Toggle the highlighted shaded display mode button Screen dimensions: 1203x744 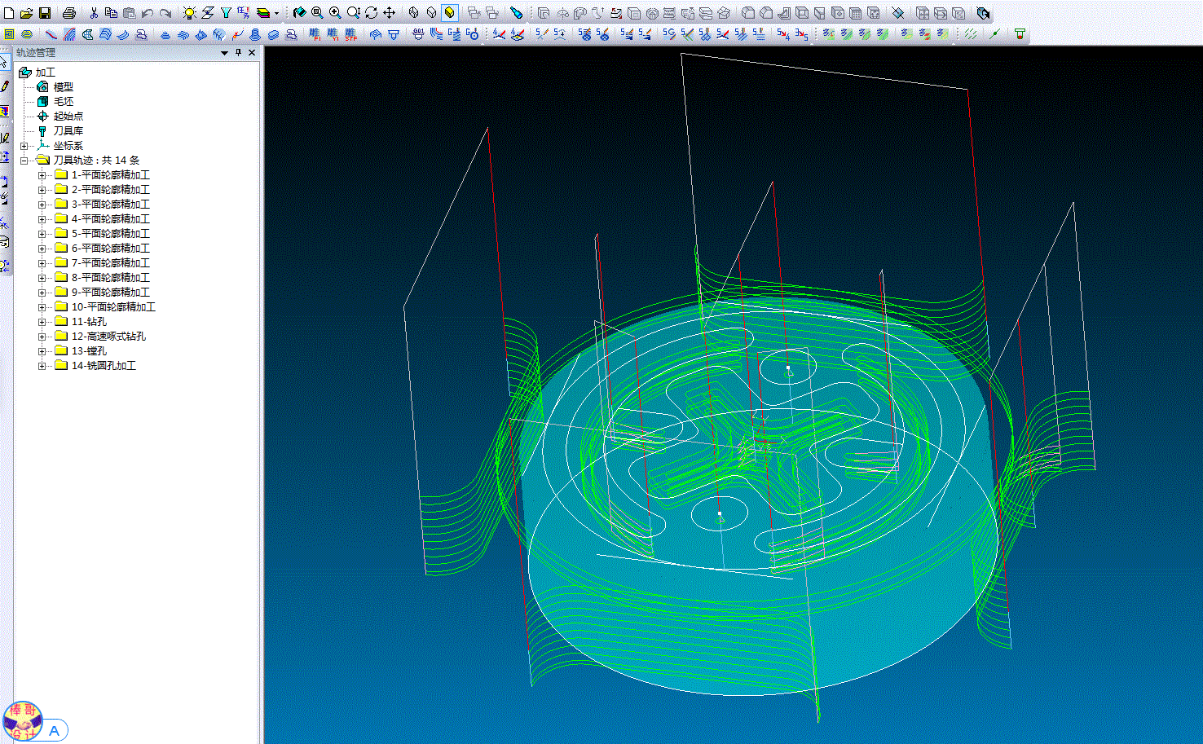pyautogui.click(x=450, y=13)
